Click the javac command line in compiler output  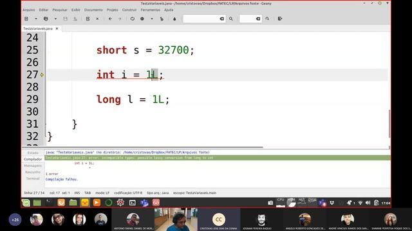127,153
